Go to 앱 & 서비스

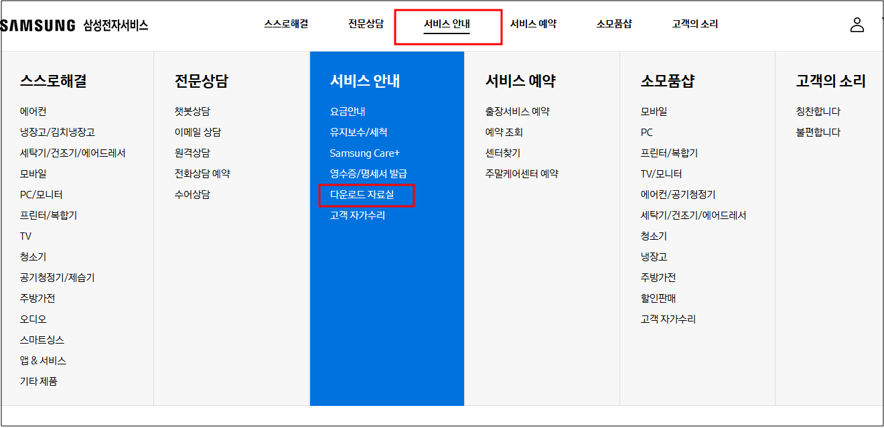44,361
